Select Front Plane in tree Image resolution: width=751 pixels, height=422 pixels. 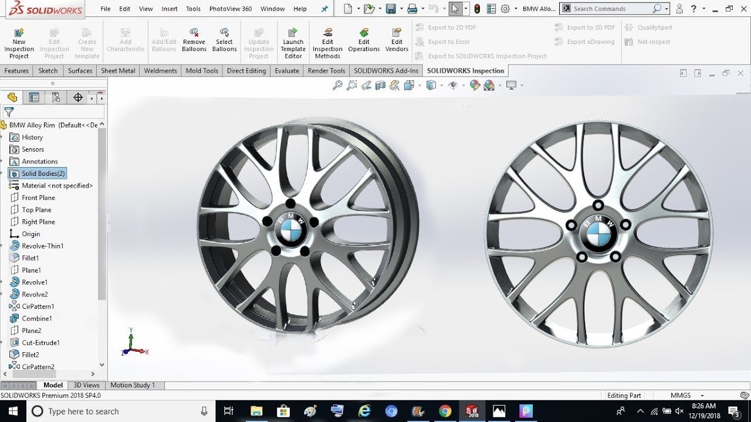(x=32, y=198)
